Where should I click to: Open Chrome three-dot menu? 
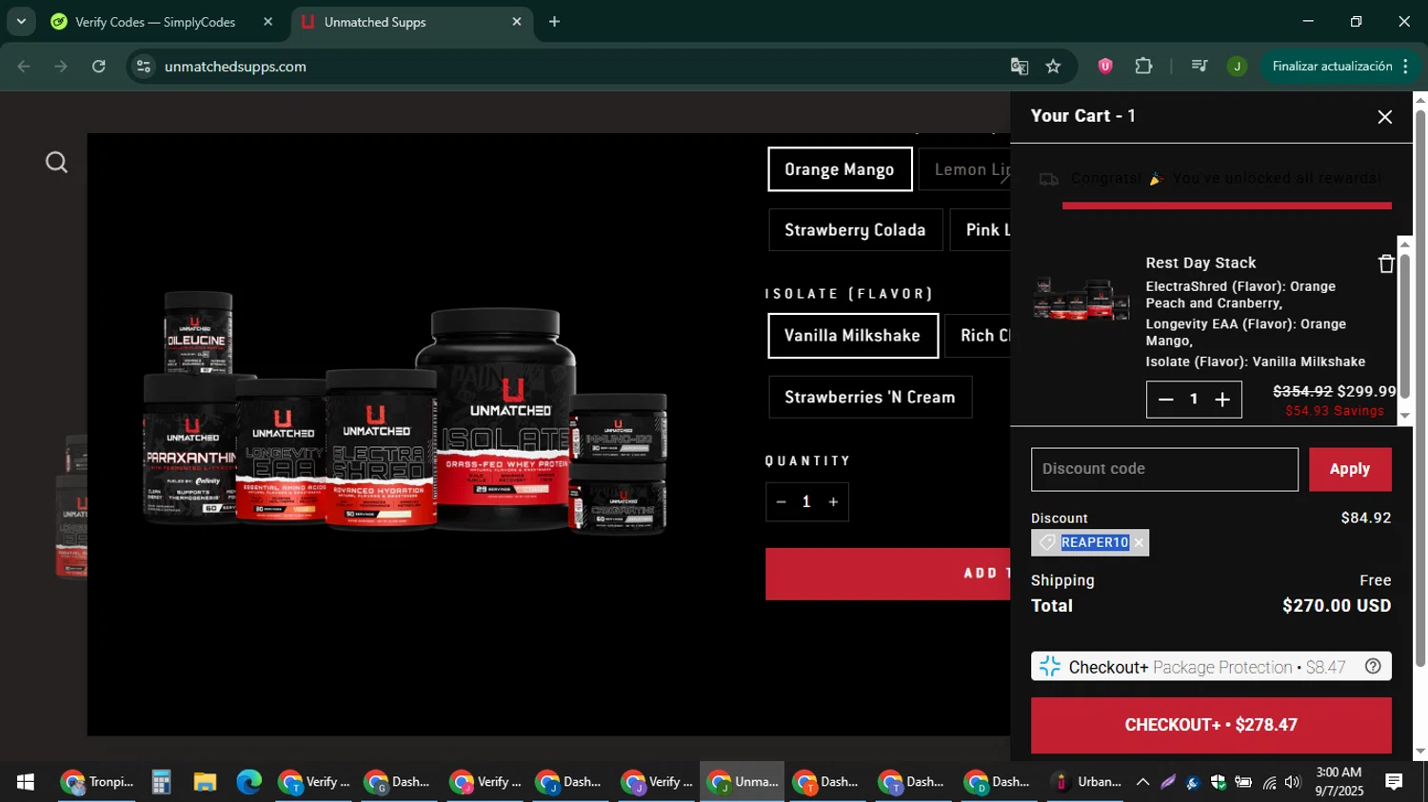pos(1406,67)
